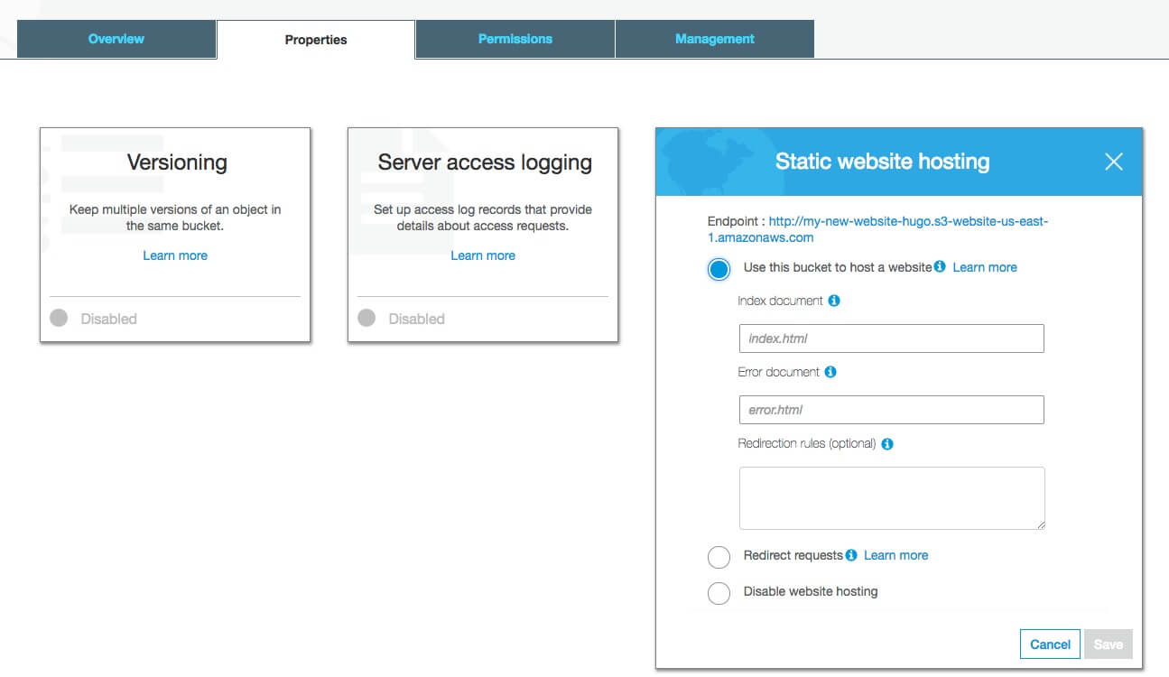
Task: Click the Save button
Action: (x=1109, y=645)
